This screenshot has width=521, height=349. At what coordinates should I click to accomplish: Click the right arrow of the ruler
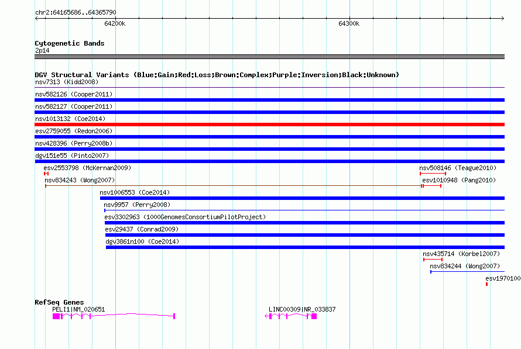(503, 18)
